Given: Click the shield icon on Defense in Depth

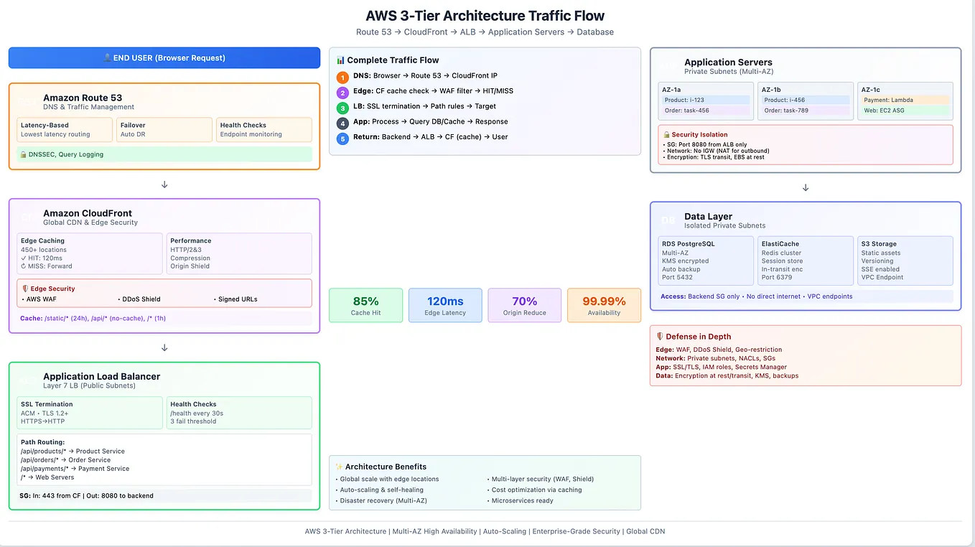Looking at the screenshot, I should [x=661, y=336].
